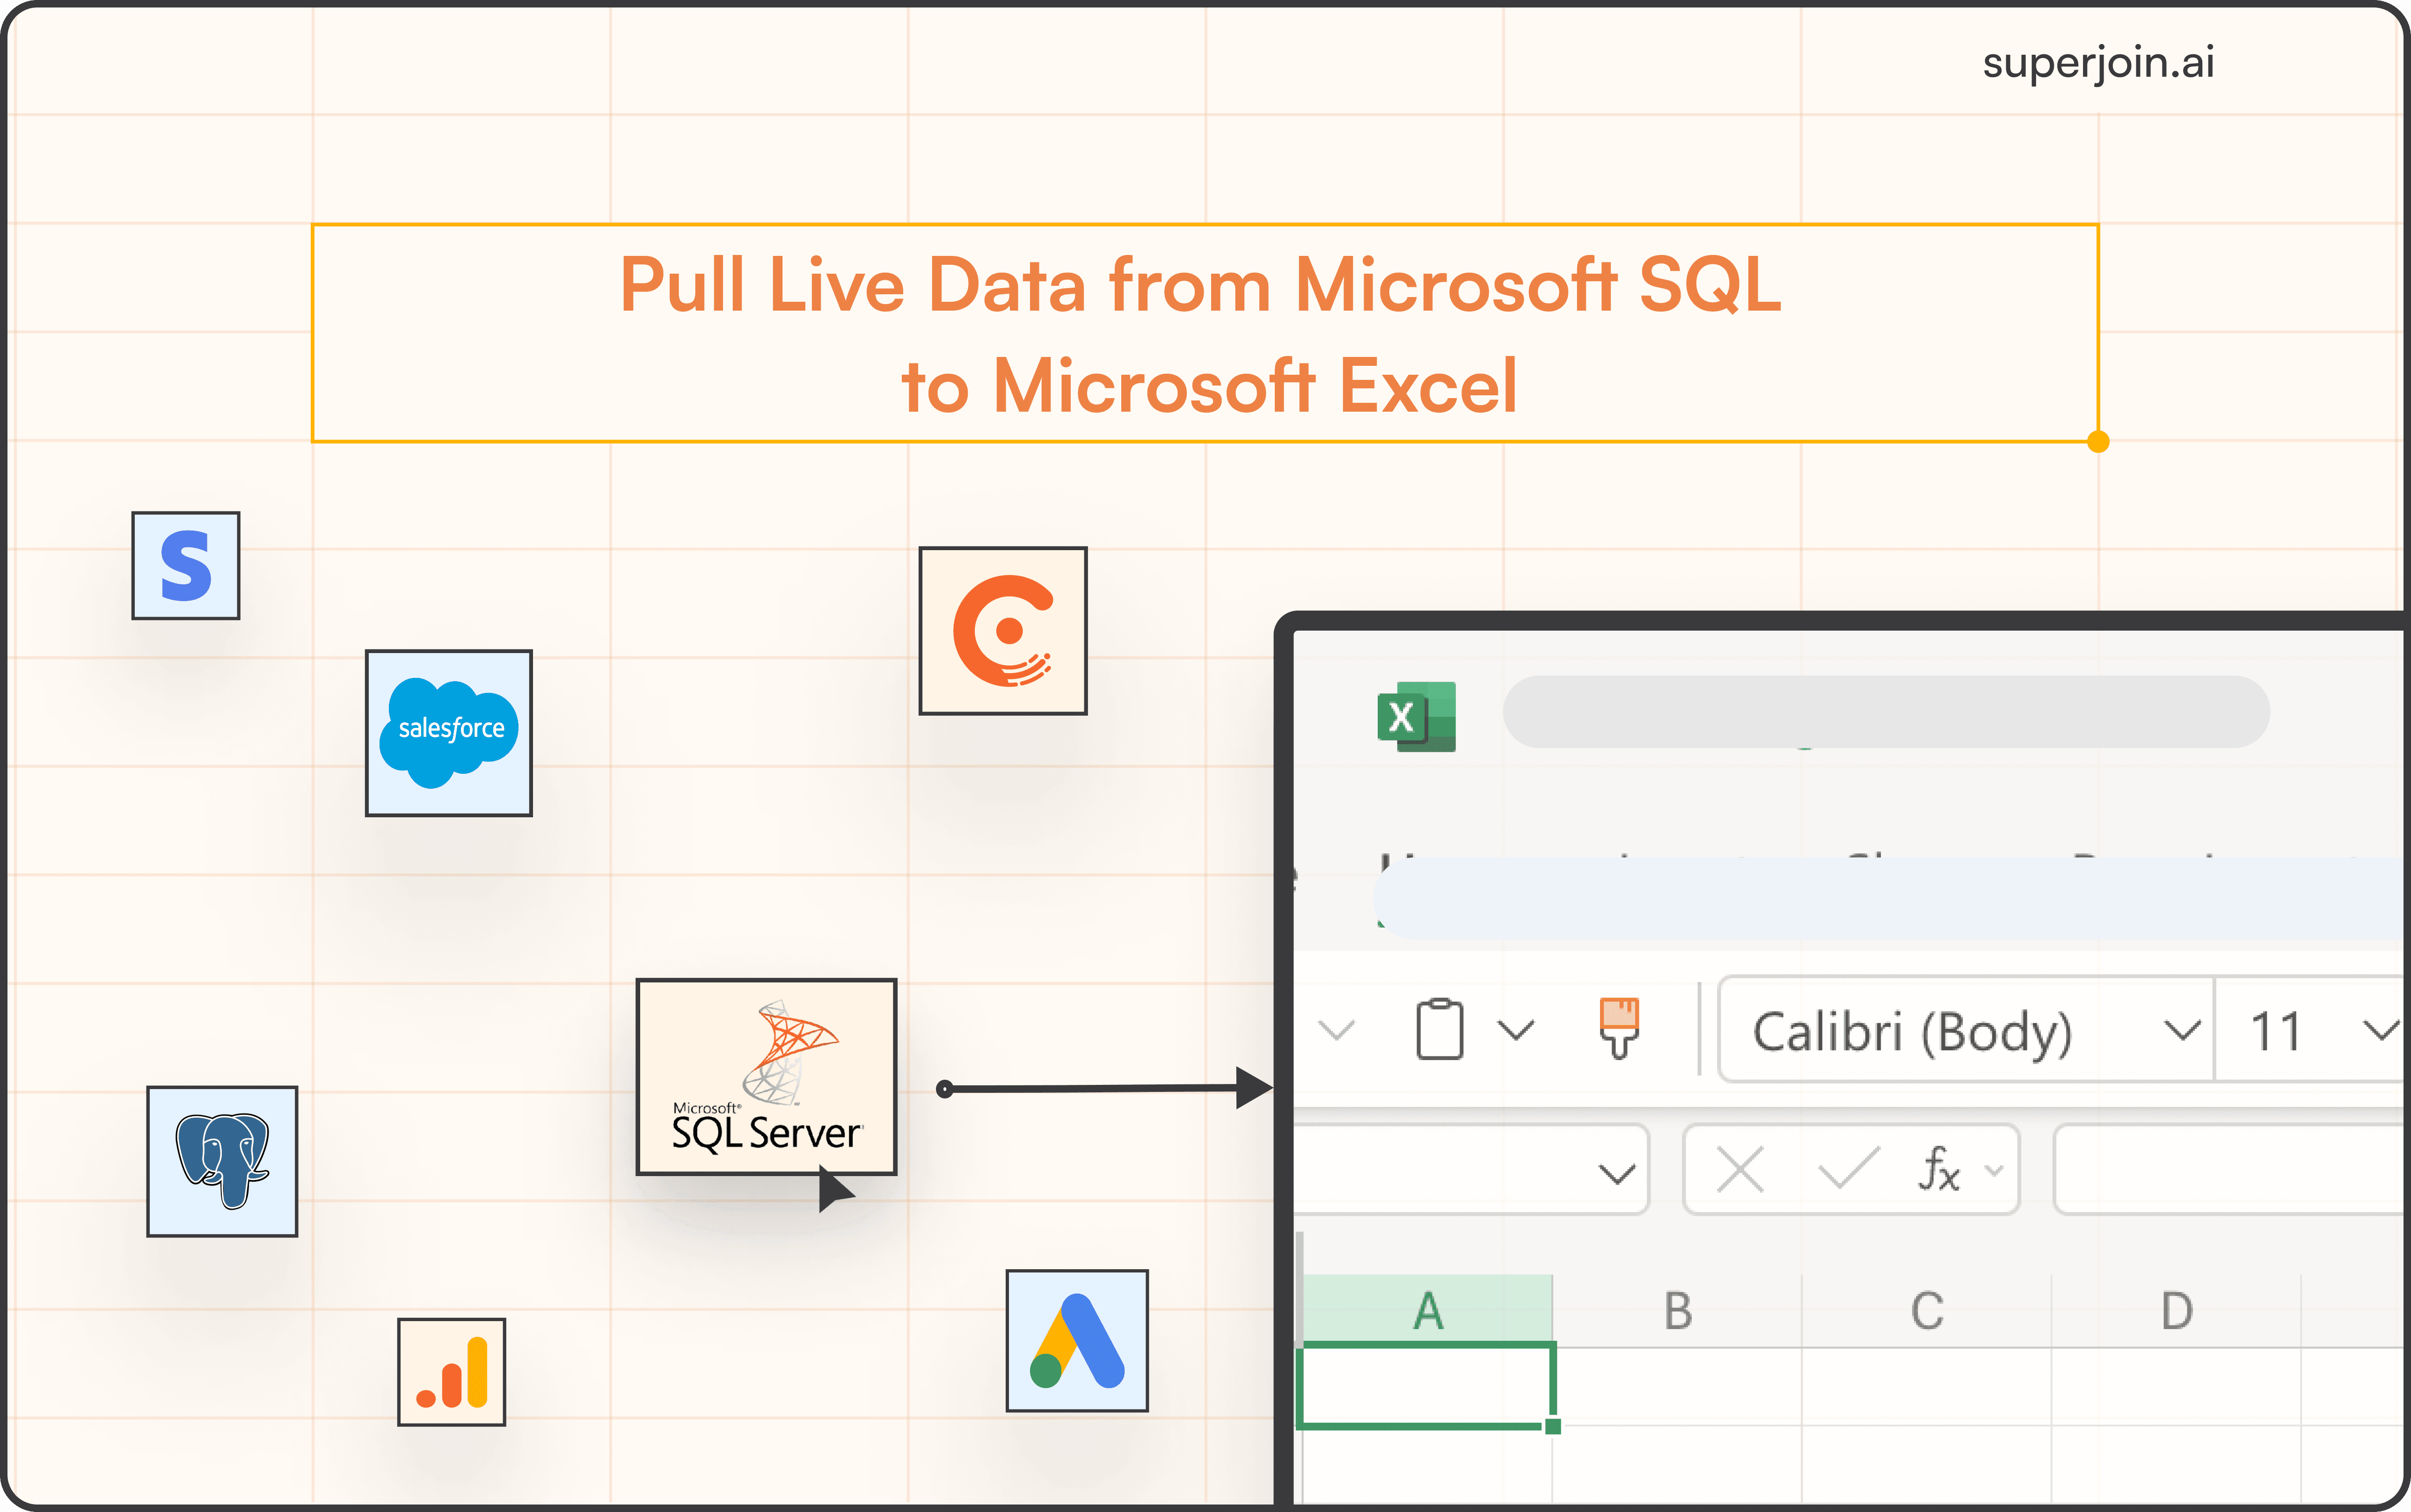
Task: Select column A header
Action: 1428,1311
